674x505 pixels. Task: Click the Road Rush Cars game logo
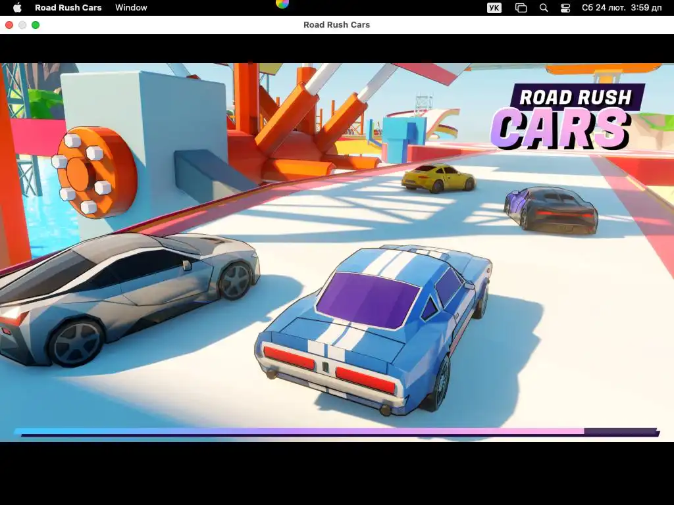[567, 117]
